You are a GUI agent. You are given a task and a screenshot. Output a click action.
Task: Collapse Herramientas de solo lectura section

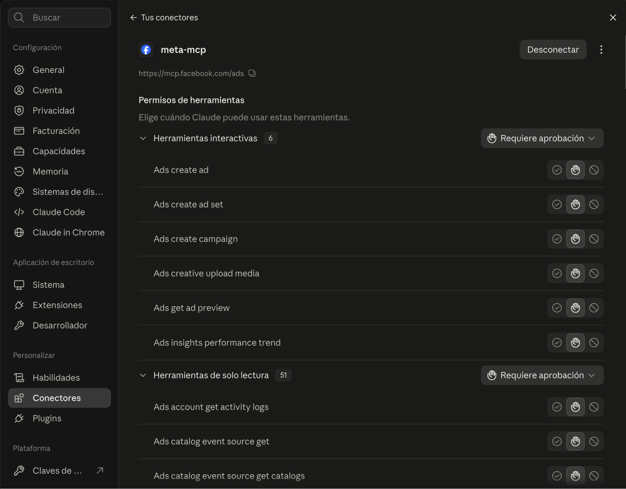pyautogui.click(x=143, y=375)
